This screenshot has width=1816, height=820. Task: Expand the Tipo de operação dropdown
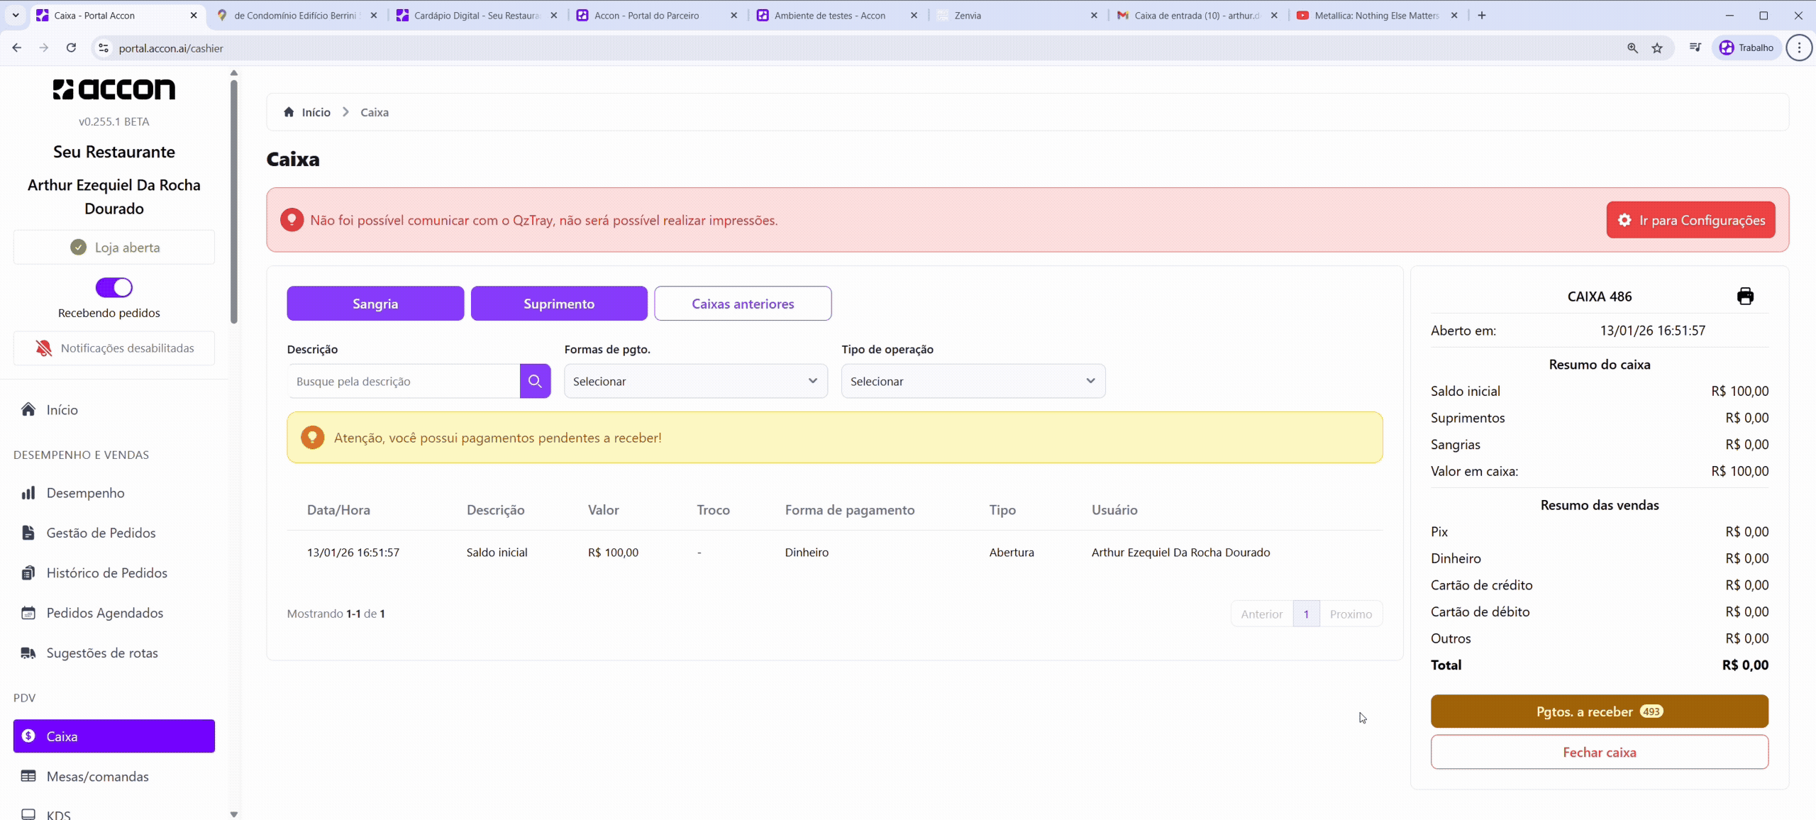pyautogui.click(x=973, y=381)
